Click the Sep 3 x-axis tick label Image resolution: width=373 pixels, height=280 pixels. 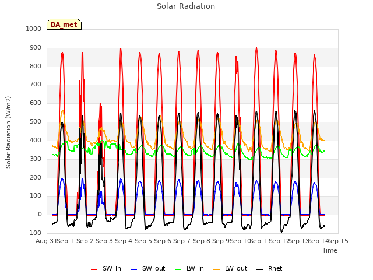point(104,241)
